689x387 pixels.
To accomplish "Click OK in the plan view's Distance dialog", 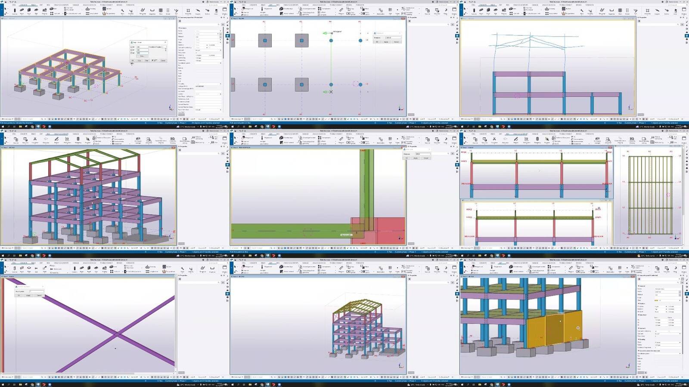I will (x=377, y=42).
